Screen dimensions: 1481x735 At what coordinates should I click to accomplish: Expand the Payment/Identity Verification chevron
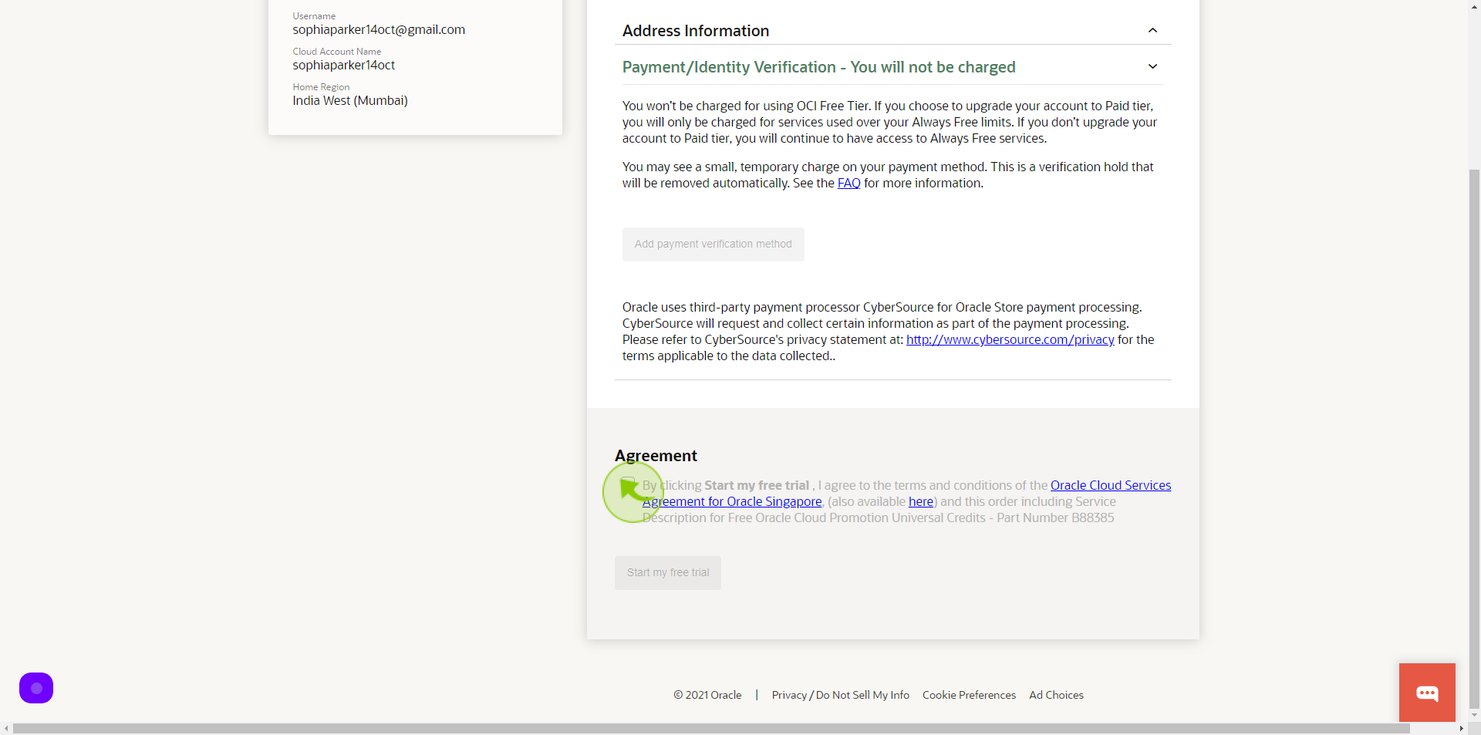(x=1152, y=66)
